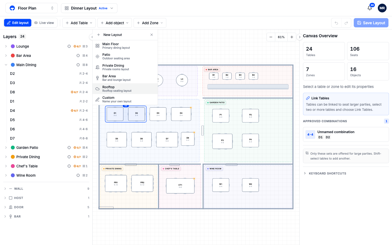Screen dimensions: 392x245
Task: Collapse the Layers panel arrow
Action: (x=91, y=37)
